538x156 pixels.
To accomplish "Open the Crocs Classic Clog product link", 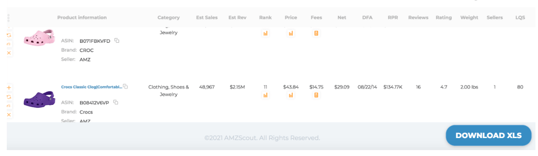I will point(92,87).
